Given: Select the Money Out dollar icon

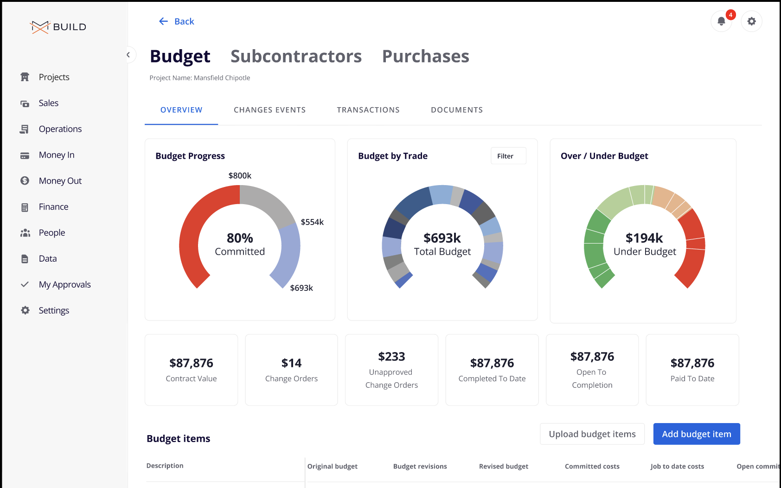Looking at the screenshot, I should [x=25, y=181].
